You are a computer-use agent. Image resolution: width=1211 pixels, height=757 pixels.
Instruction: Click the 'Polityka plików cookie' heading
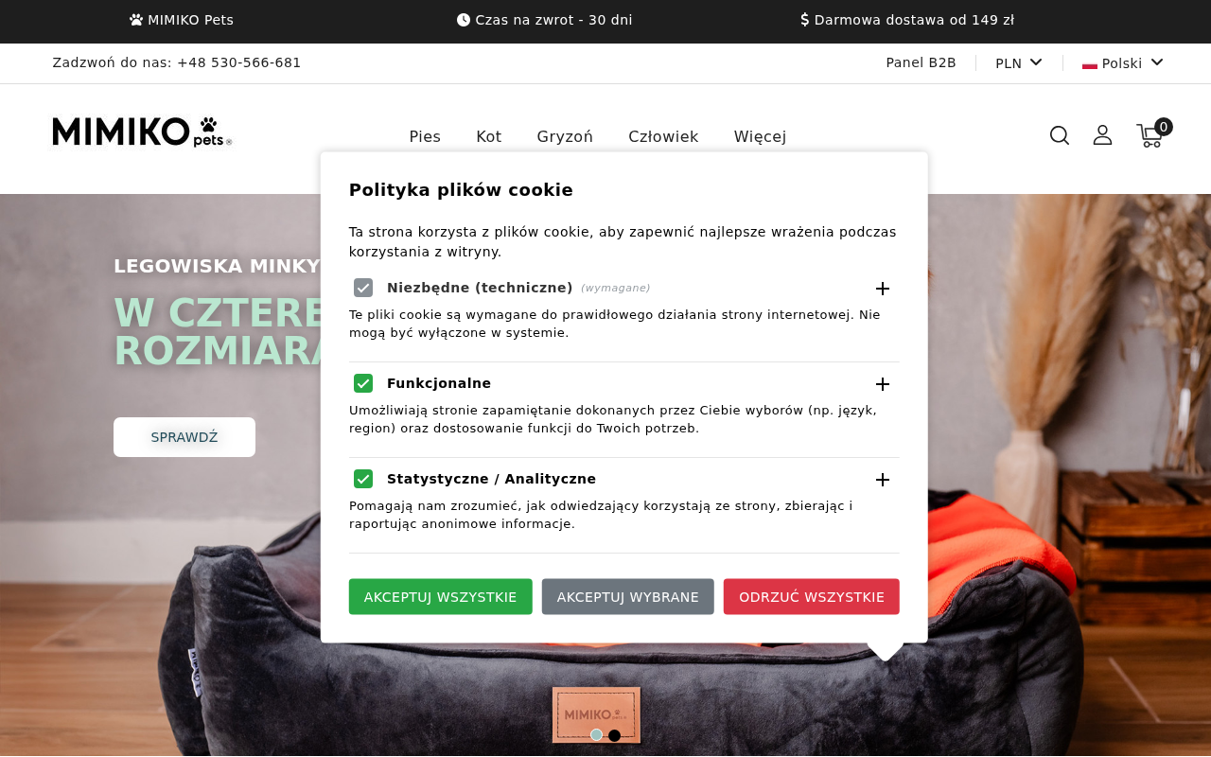click(461, 190)
